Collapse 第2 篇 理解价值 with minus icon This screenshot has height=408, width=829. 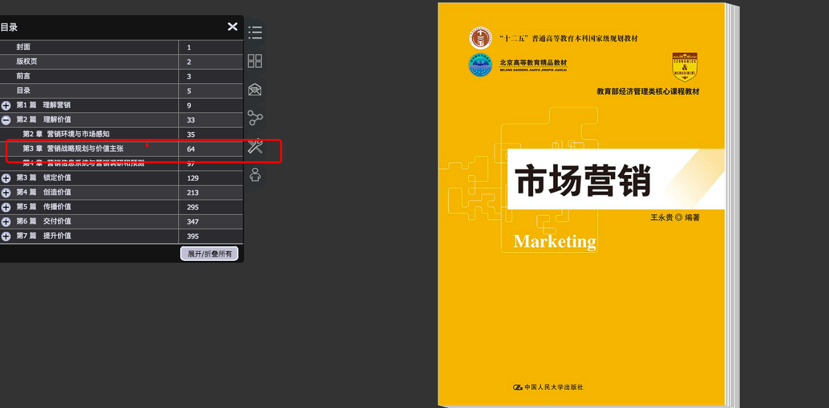6,120
